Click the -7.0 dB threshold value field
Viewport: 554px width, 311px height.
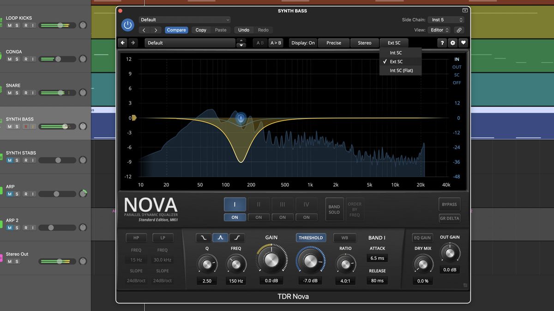[x=311, y=281]
